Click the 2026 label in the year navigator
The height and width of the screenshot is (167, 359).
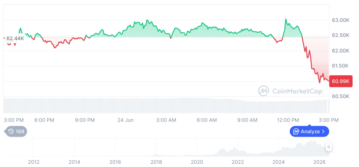tap(319, 162)
